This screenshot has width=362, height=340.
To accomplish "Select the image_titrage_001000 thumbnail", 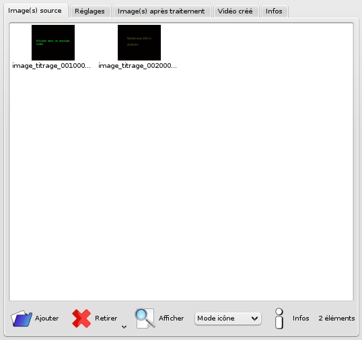I will [x=53, y=42].
